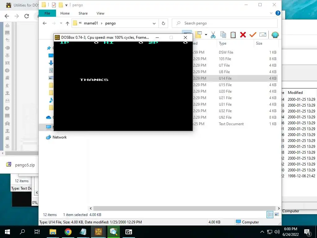317x238 pixels.
Task: Select the U31 File row
Action: (235, 104)
